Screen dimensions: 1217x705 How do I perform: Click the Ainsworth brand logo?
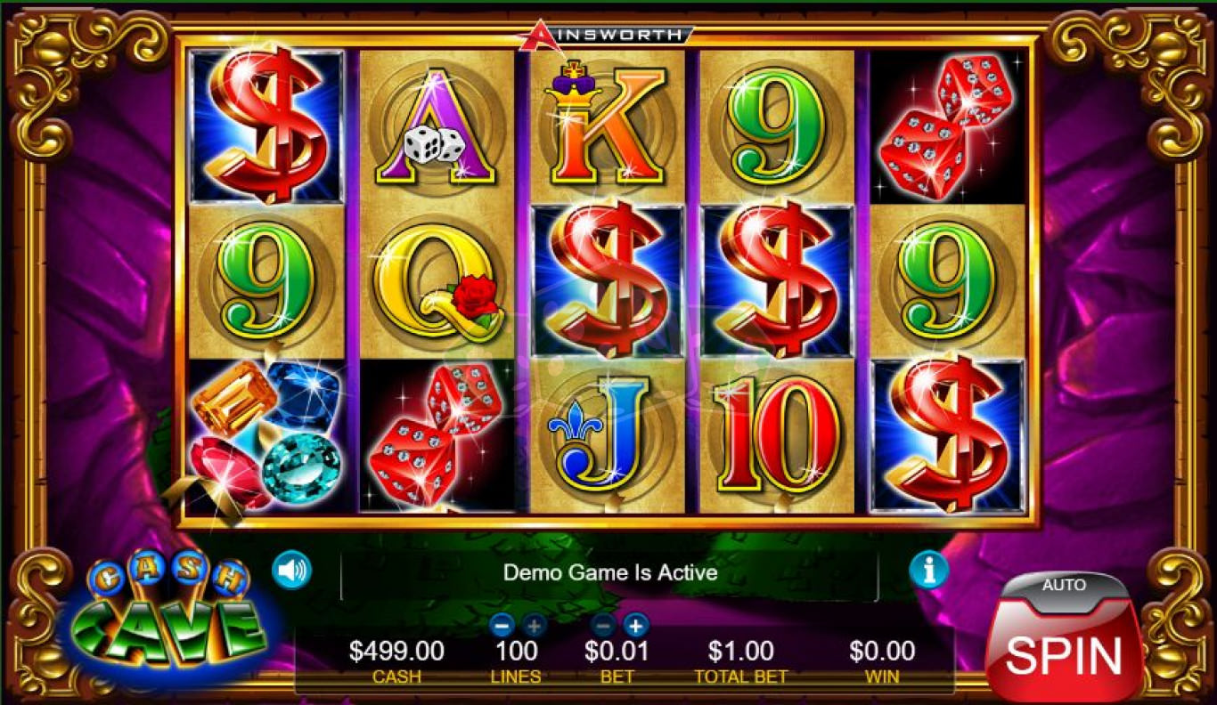606,34
